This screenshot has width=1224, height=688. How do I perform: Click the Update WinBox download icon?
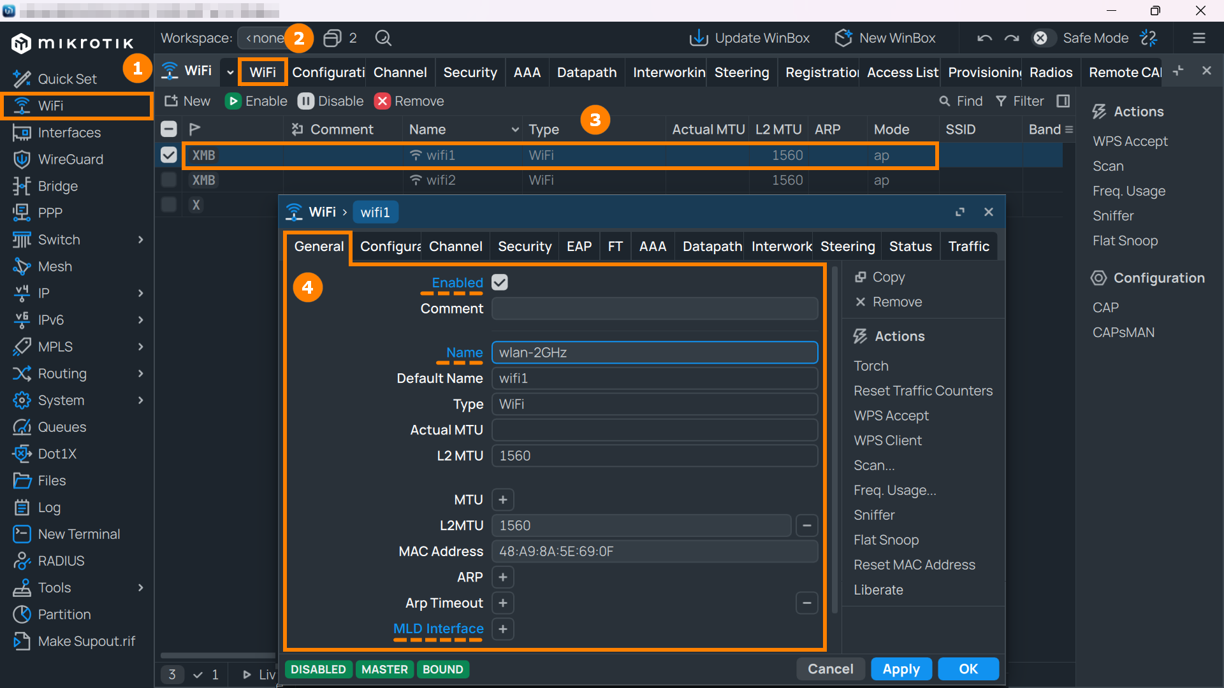click(699, 38)
